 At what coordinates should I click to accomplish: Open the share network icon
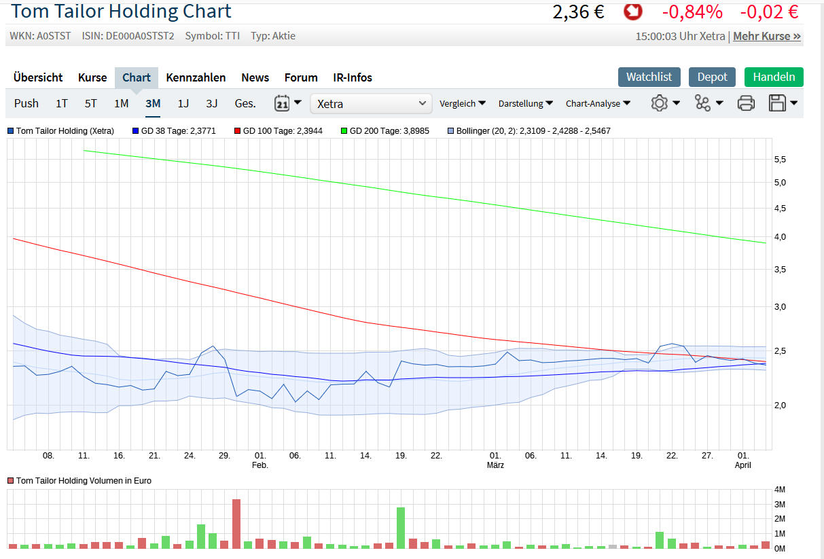click(702, 103)
